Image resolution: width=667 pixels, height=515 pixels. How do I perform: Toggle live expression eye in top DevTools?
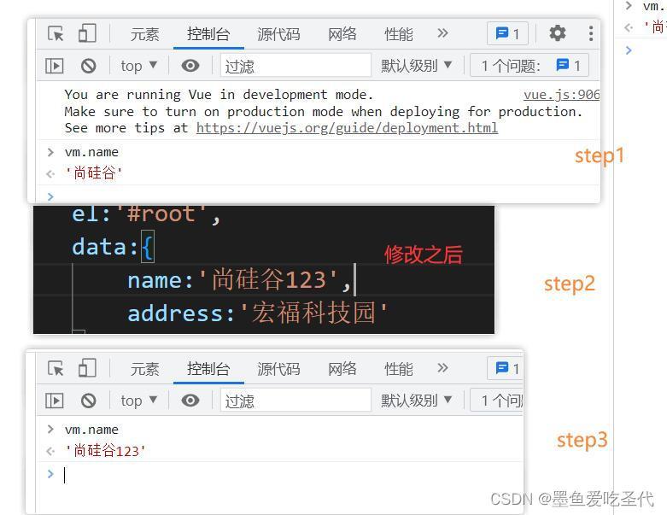pyautogui.click(x=190, y=66)
